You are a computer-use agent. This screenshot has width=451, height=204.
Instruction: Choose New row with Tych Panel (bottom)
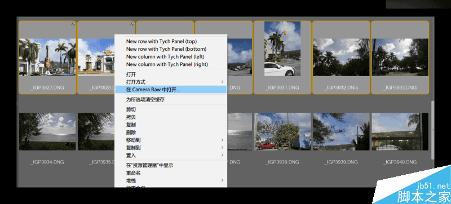[x=171, y=49]
